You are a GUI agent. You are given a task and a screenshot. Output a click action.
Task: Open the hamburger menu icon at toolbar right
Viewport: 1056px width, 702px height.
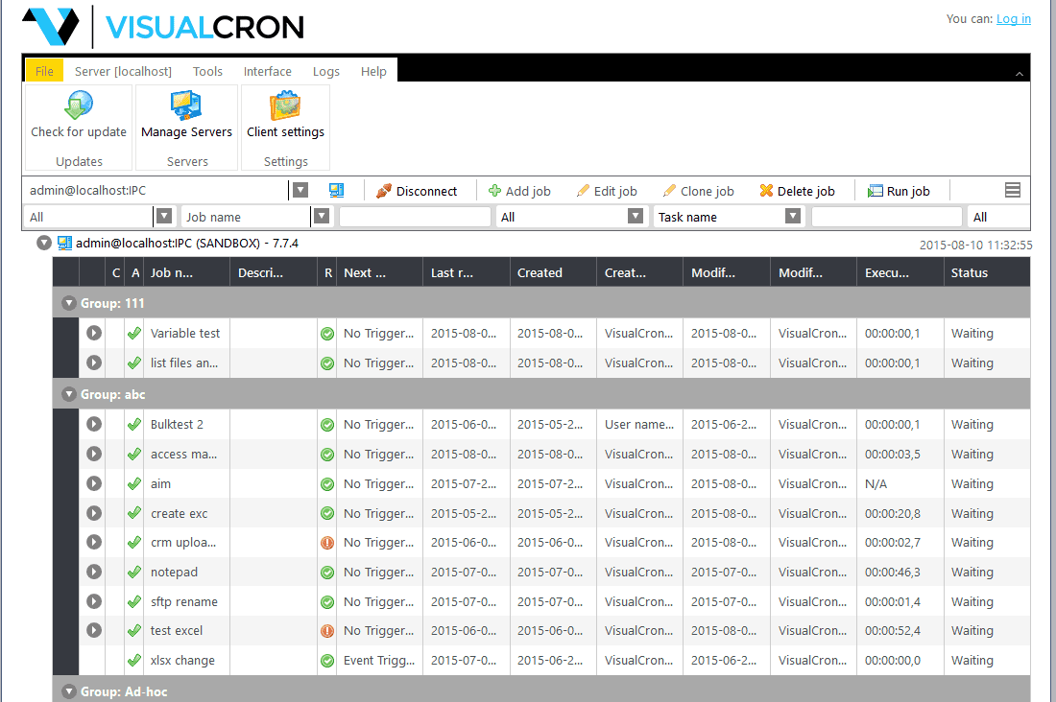coord(1012,191)
